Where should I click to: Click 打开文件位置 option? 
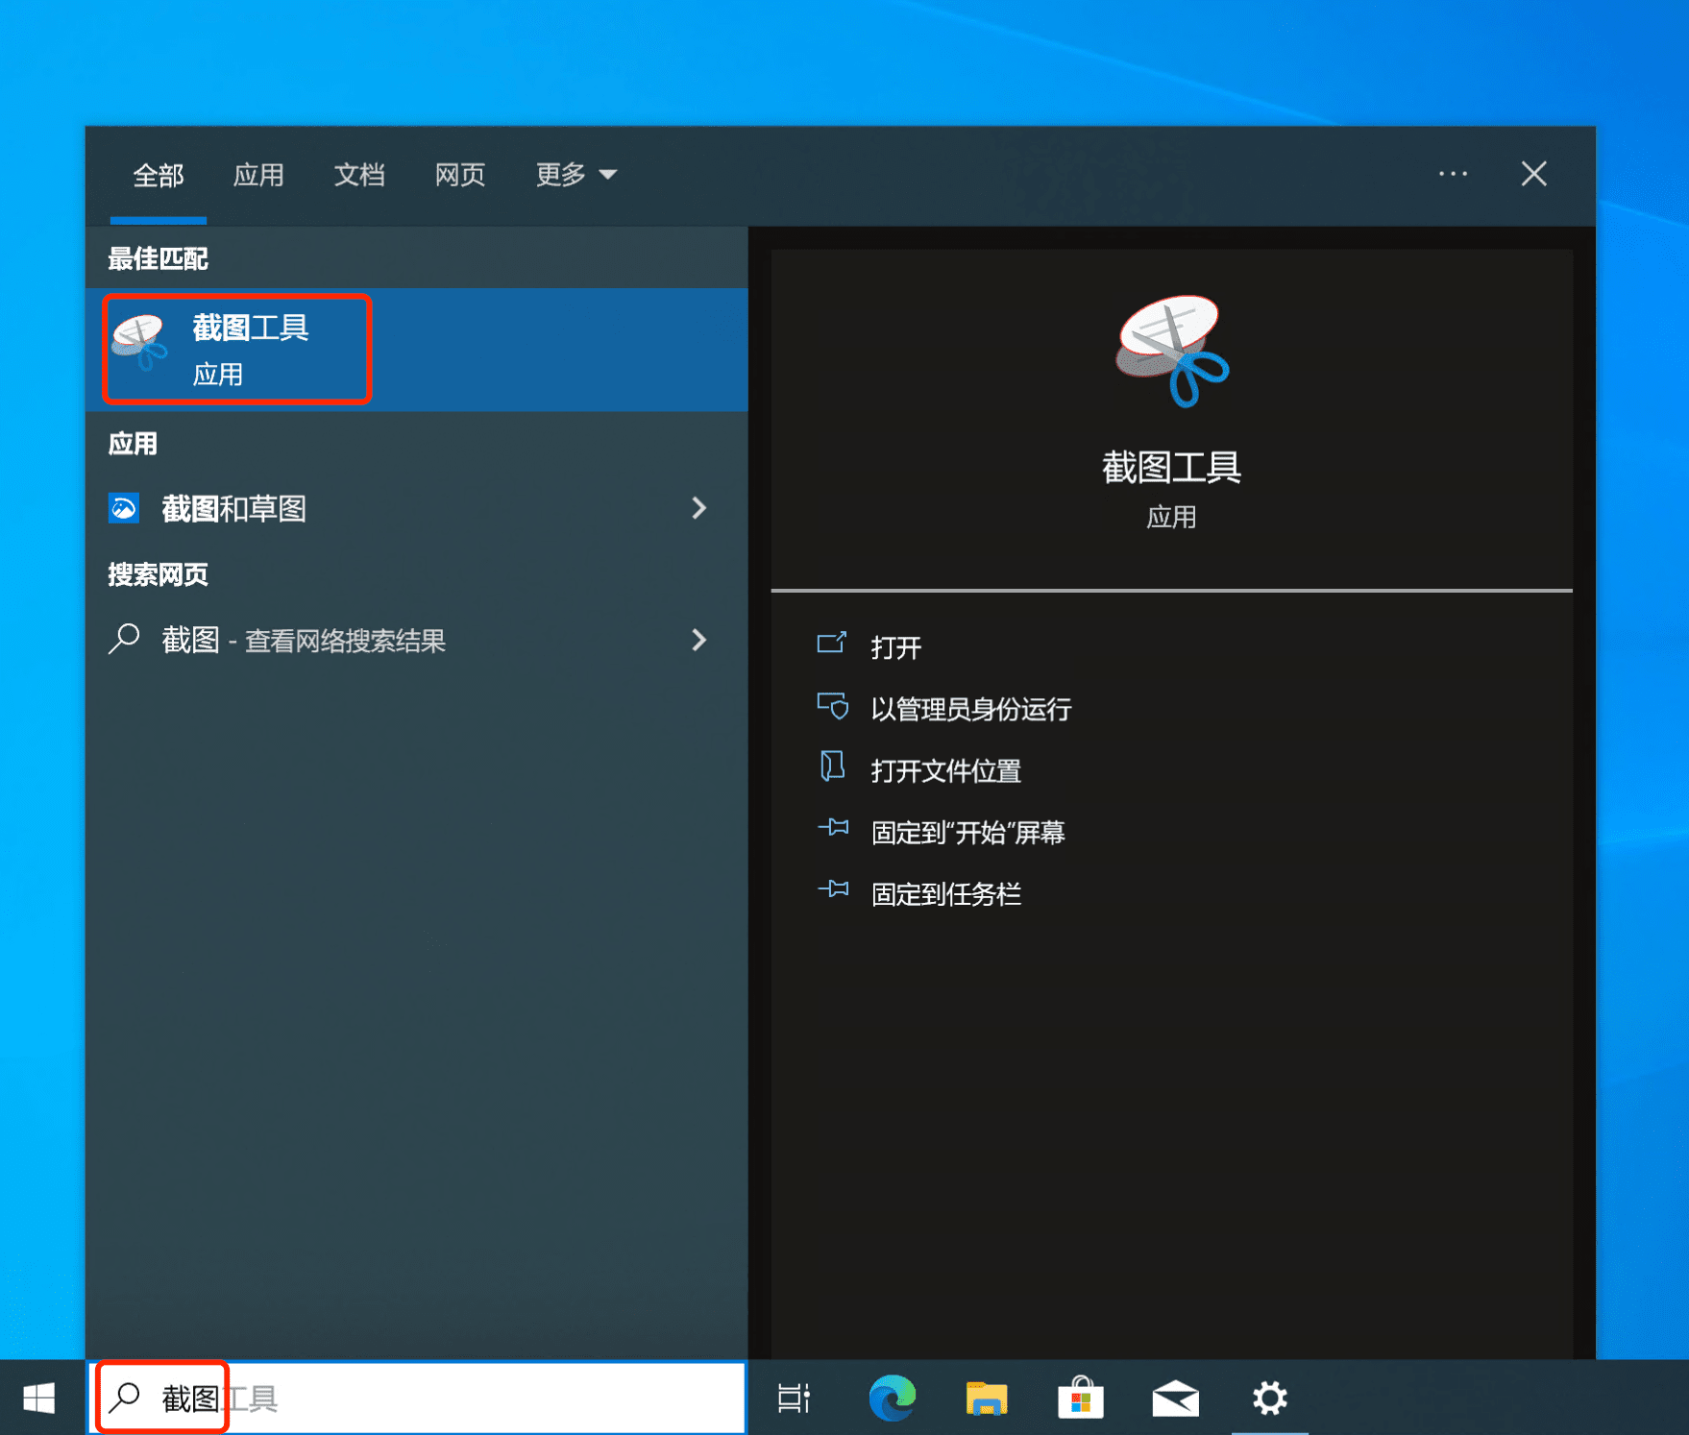point(945,770)
